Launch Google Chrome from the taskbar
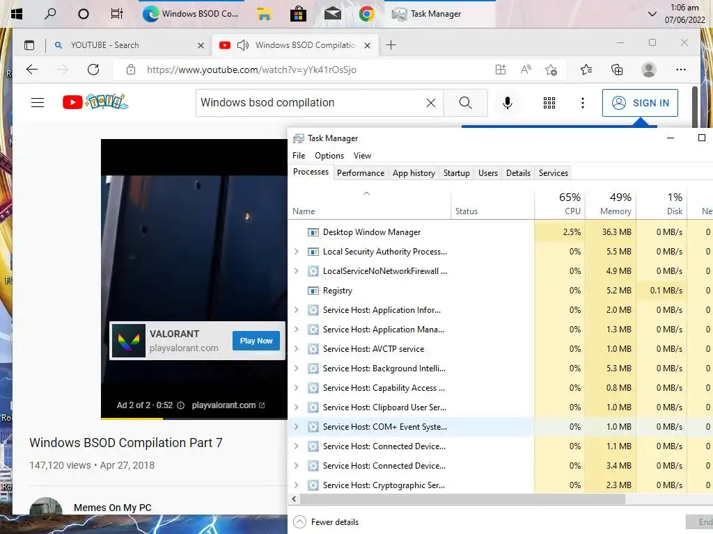713x534 pixels. tap(366, 14)
